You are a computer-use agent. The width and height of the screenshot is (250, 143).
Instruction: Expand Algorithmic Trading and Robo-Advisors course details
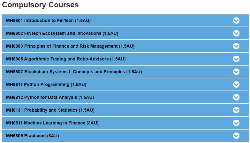(66, 59)
